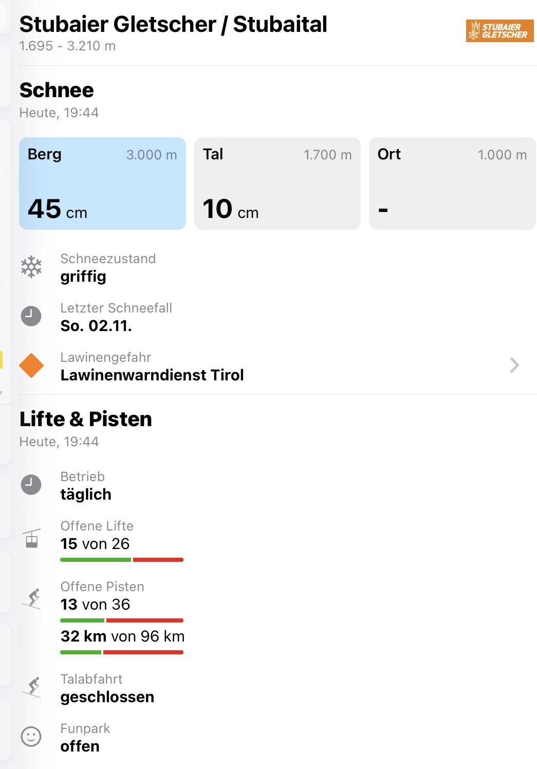
Task: Click the Stubaier Gletscher logo
Action: pyautogui.click(x=499, y=31)
